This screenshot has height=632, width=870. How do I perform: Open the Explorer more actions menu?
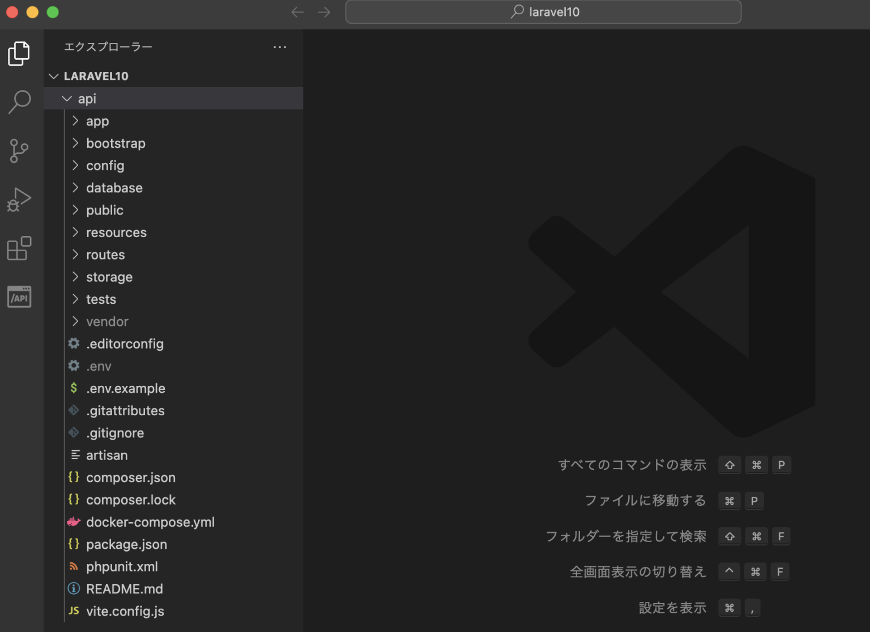tap(280, 47)
